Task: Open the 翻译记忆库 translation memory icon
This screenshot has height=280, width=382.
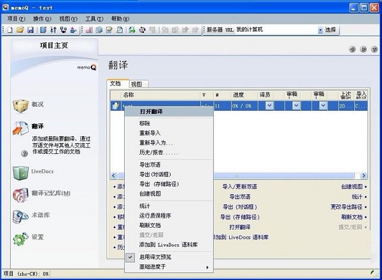Action: point(20,194)
